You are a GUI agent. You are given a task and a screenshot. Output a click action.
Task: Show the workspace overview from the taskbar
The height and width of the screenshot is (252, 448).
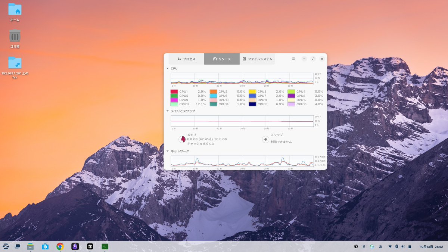[17, 246]
